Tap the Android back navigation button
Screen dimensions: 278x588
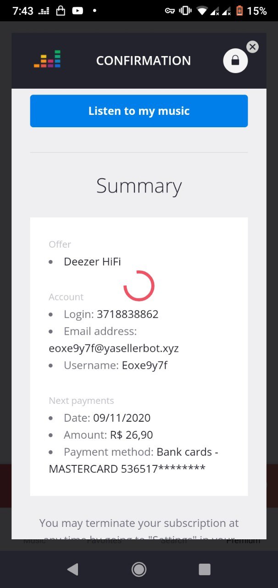pyautogui.click(x=72, y=570)
